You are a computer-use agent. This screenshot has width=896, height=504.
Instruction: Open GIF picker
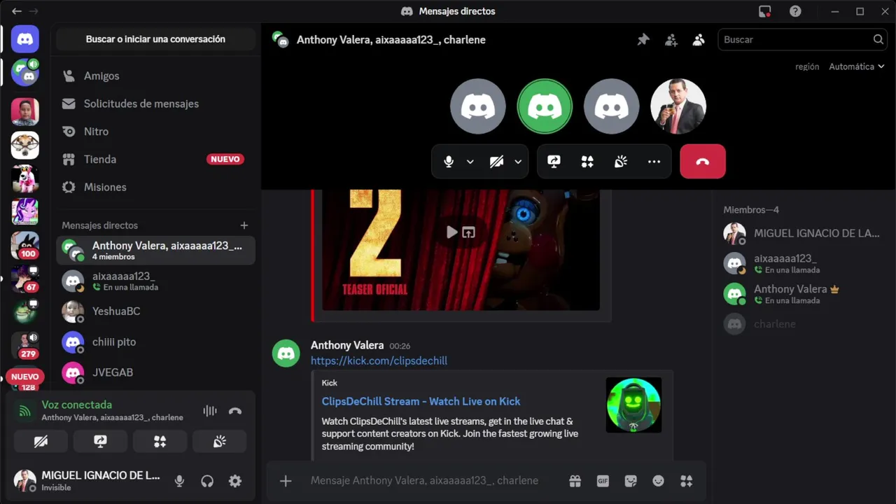coord(603,481)
